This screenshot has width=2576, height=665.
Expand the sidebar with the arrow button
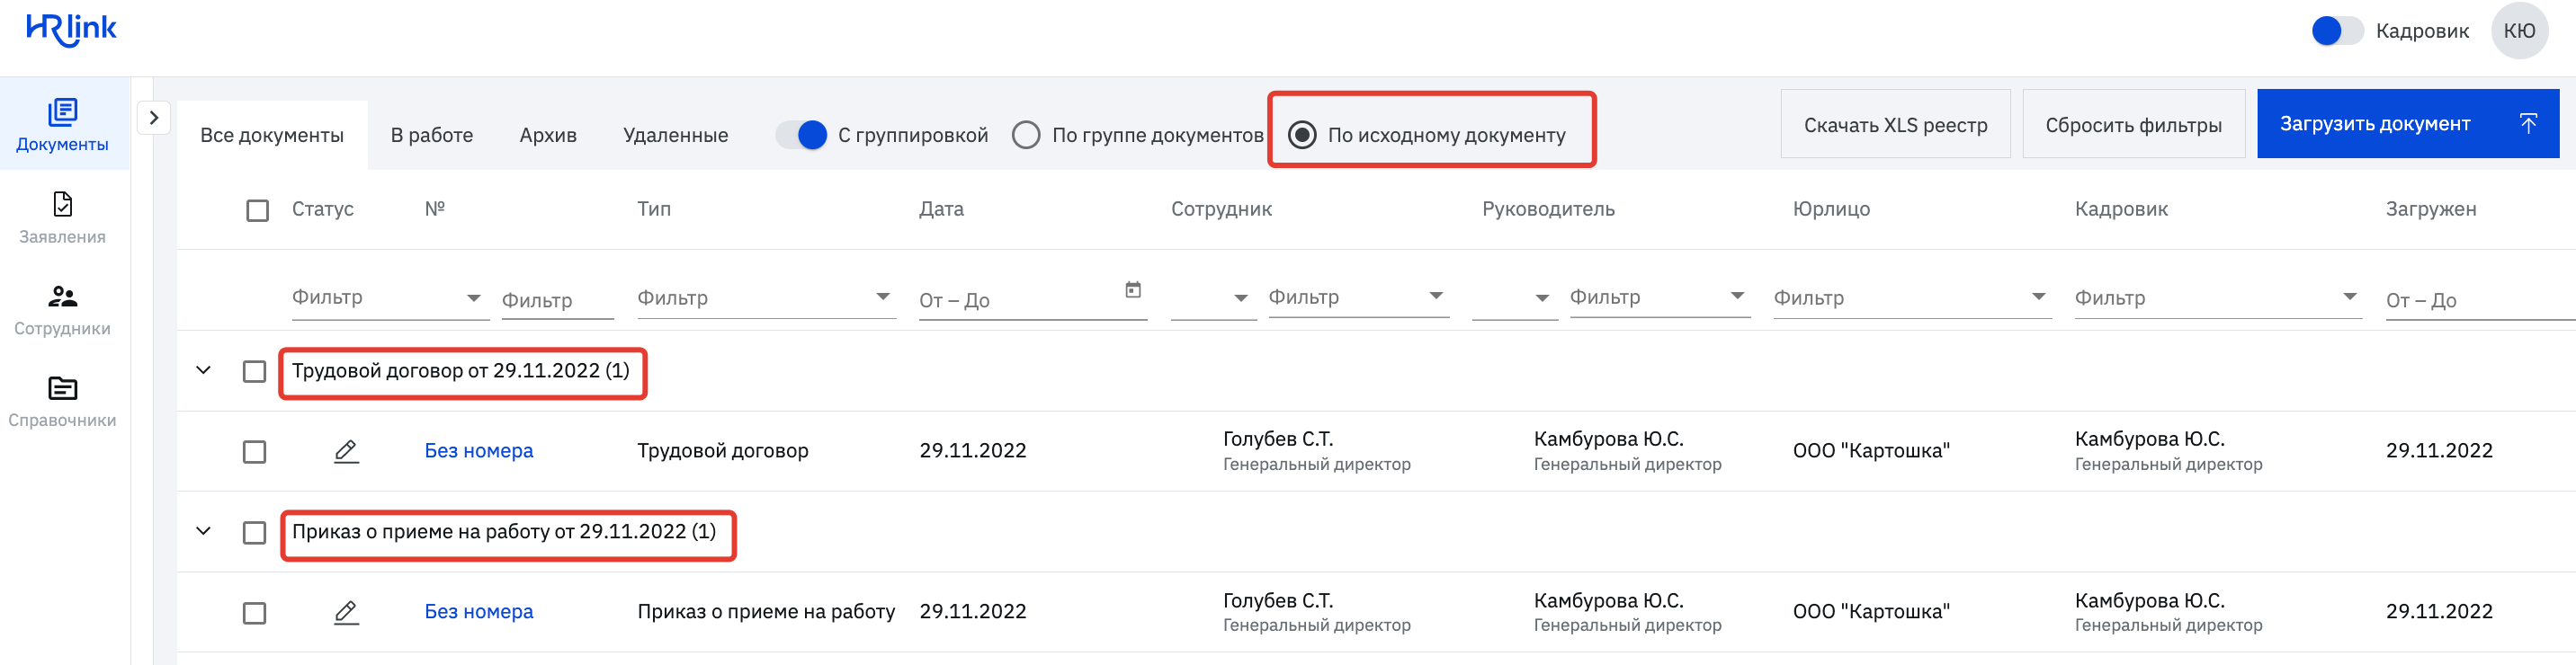pyautogui.click(x=153, y=118)
